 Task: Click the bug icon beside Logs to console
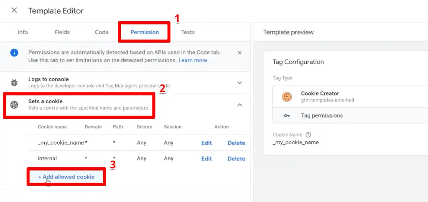(x=14, y=82)
